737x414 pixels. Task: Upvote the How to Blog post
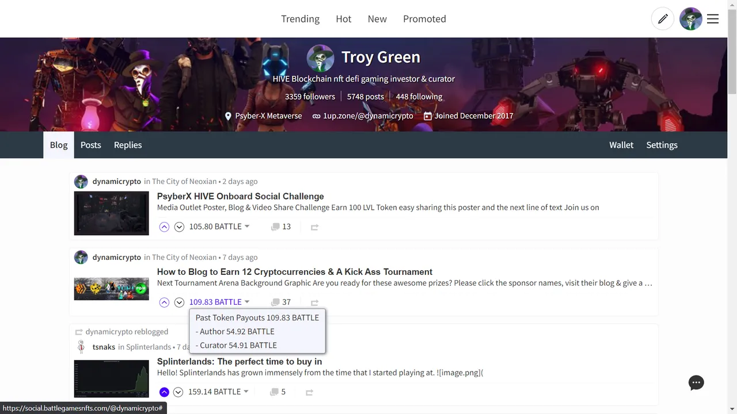tap(164, 302)
